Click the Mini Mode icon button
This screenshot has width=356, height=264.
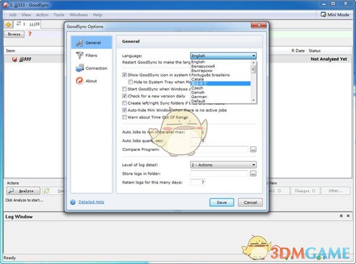[323, 15]
